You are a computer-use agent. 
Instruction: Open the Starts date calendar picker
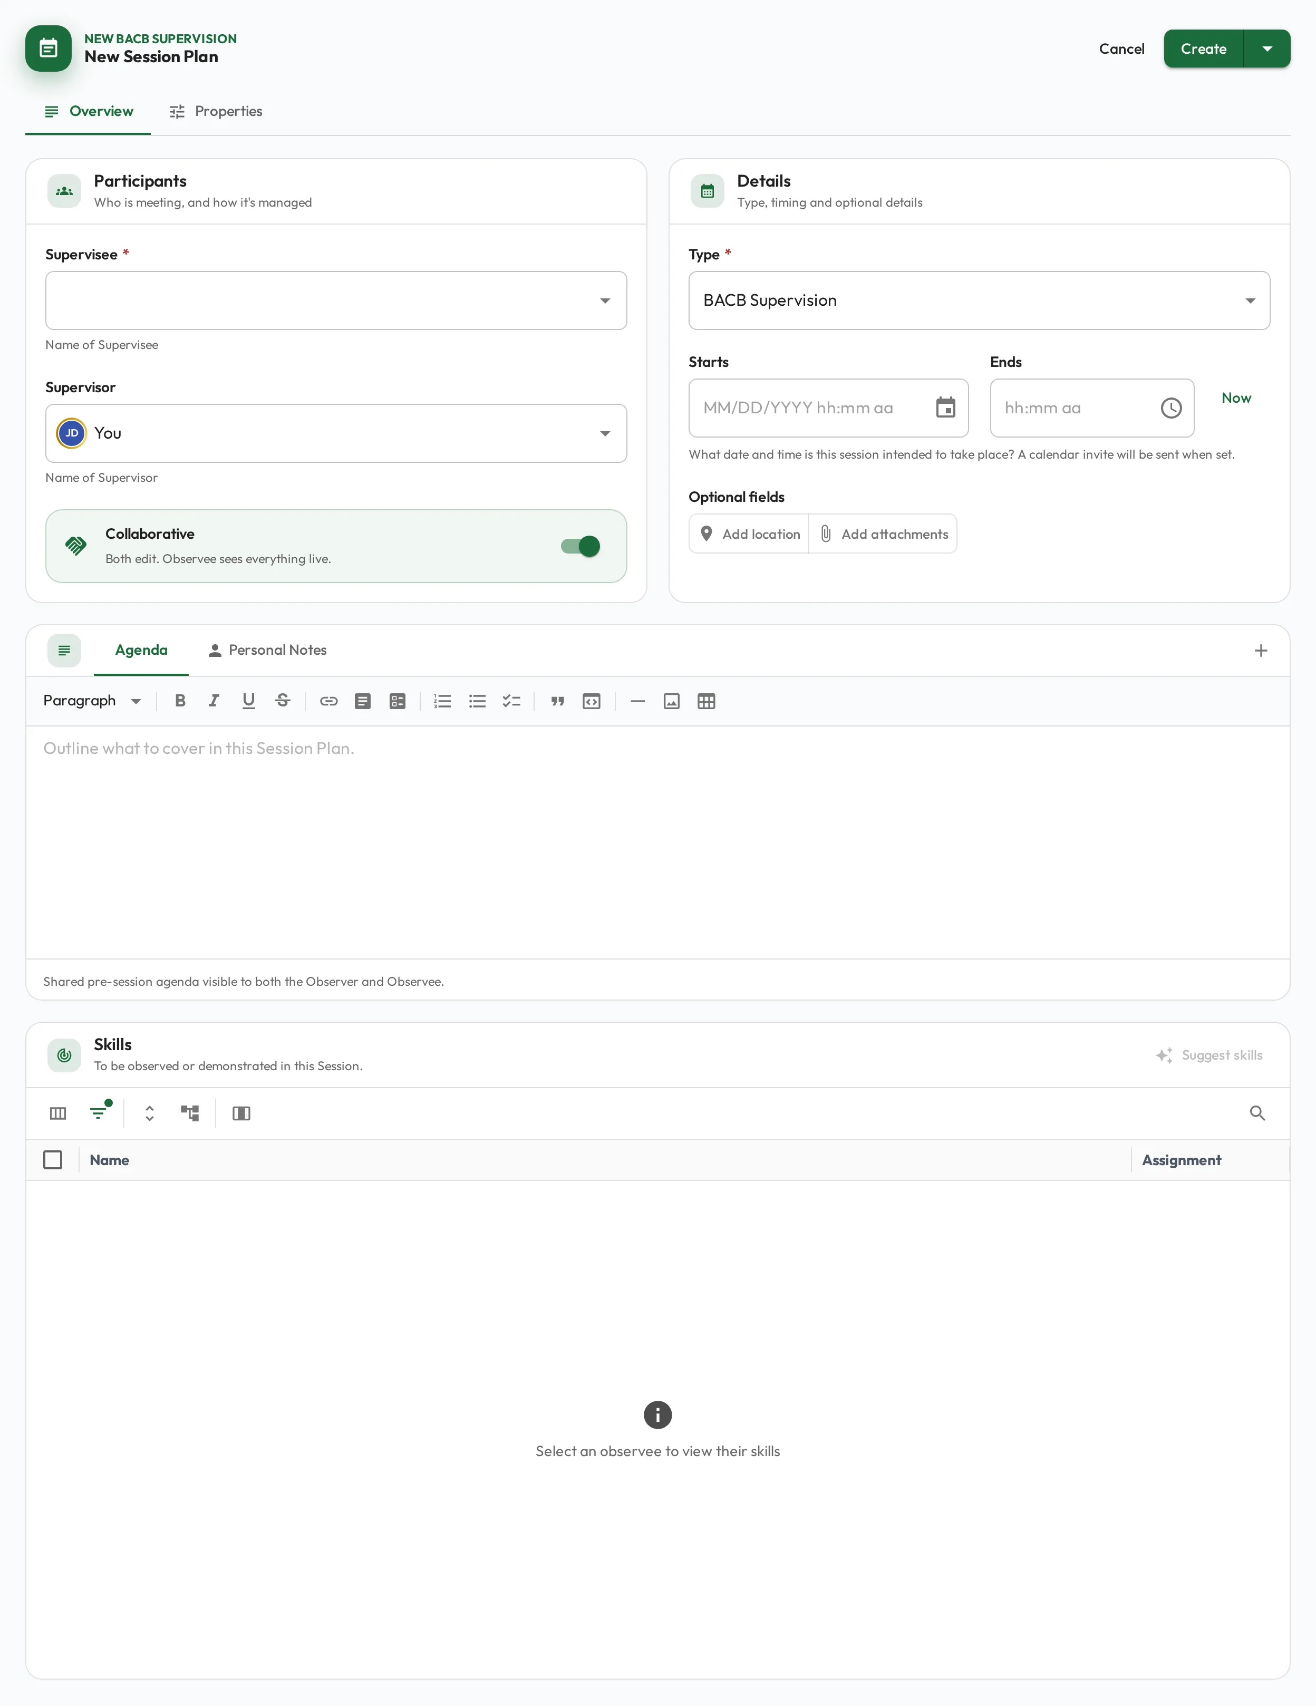coord(946,408)
